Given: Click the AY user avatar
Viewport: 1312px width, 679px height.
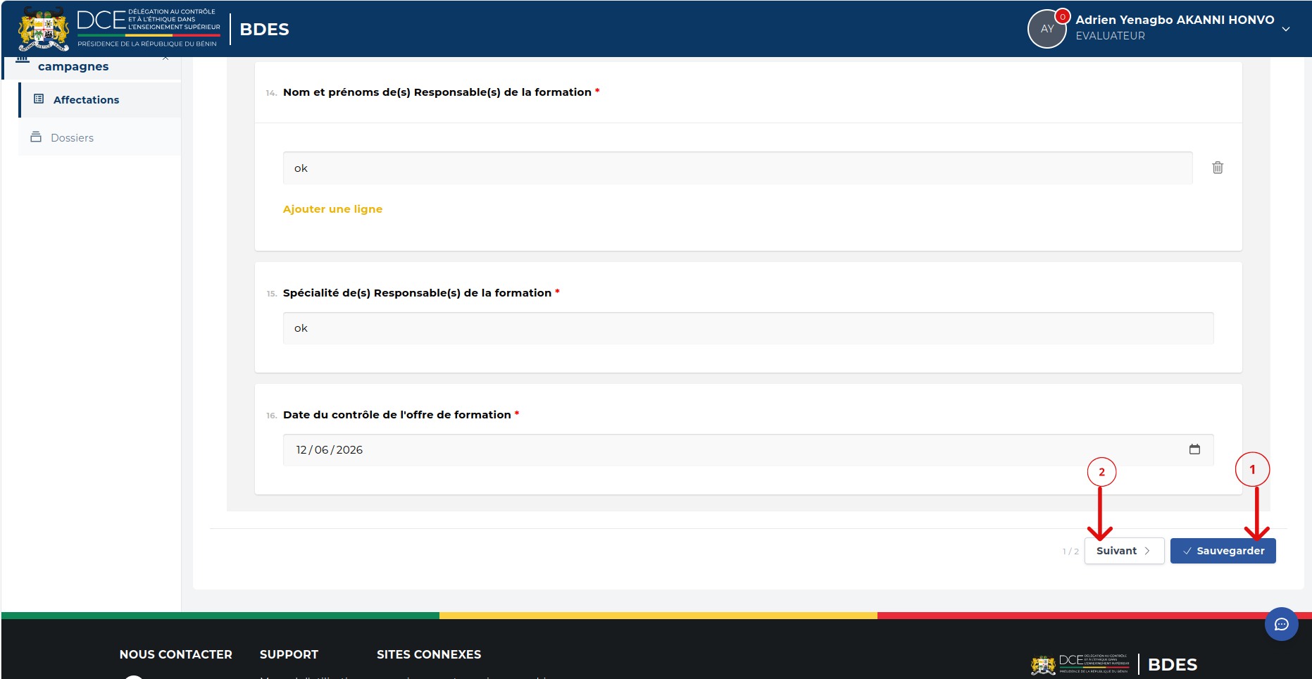Looking at the screenshot, I should pos(1047,29).
